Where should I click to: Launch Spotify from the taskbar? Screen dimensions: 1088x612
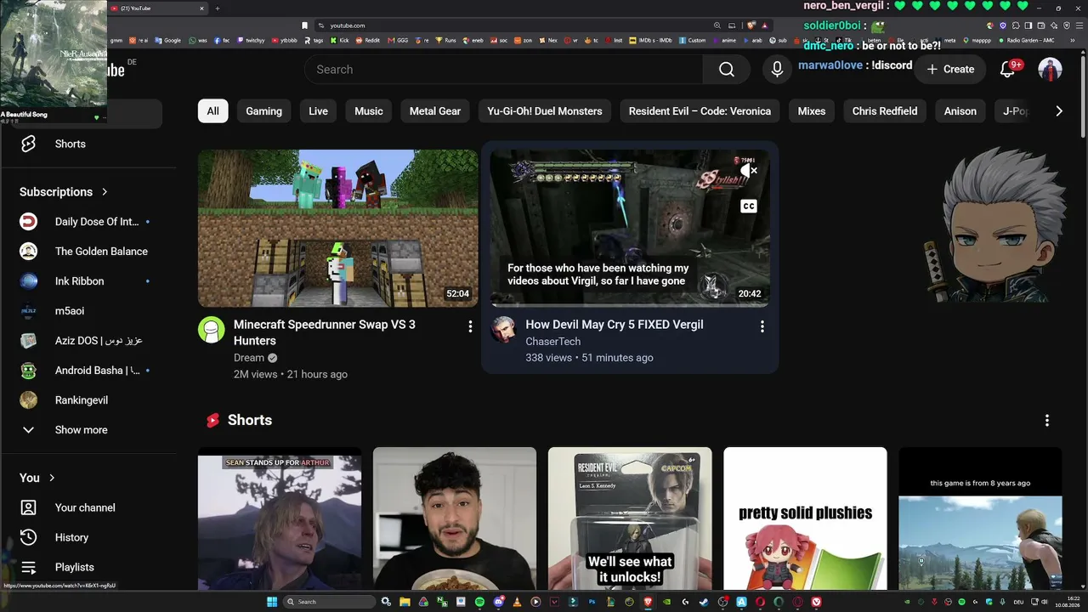(x=479, y=602)
